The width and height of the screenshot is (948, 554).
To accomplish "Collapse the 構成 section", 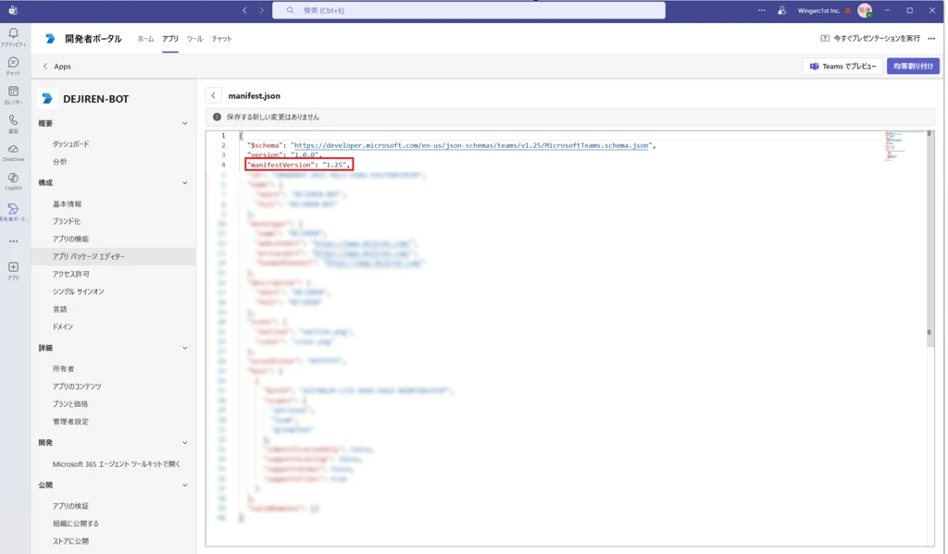I will (x=184, y=183).
